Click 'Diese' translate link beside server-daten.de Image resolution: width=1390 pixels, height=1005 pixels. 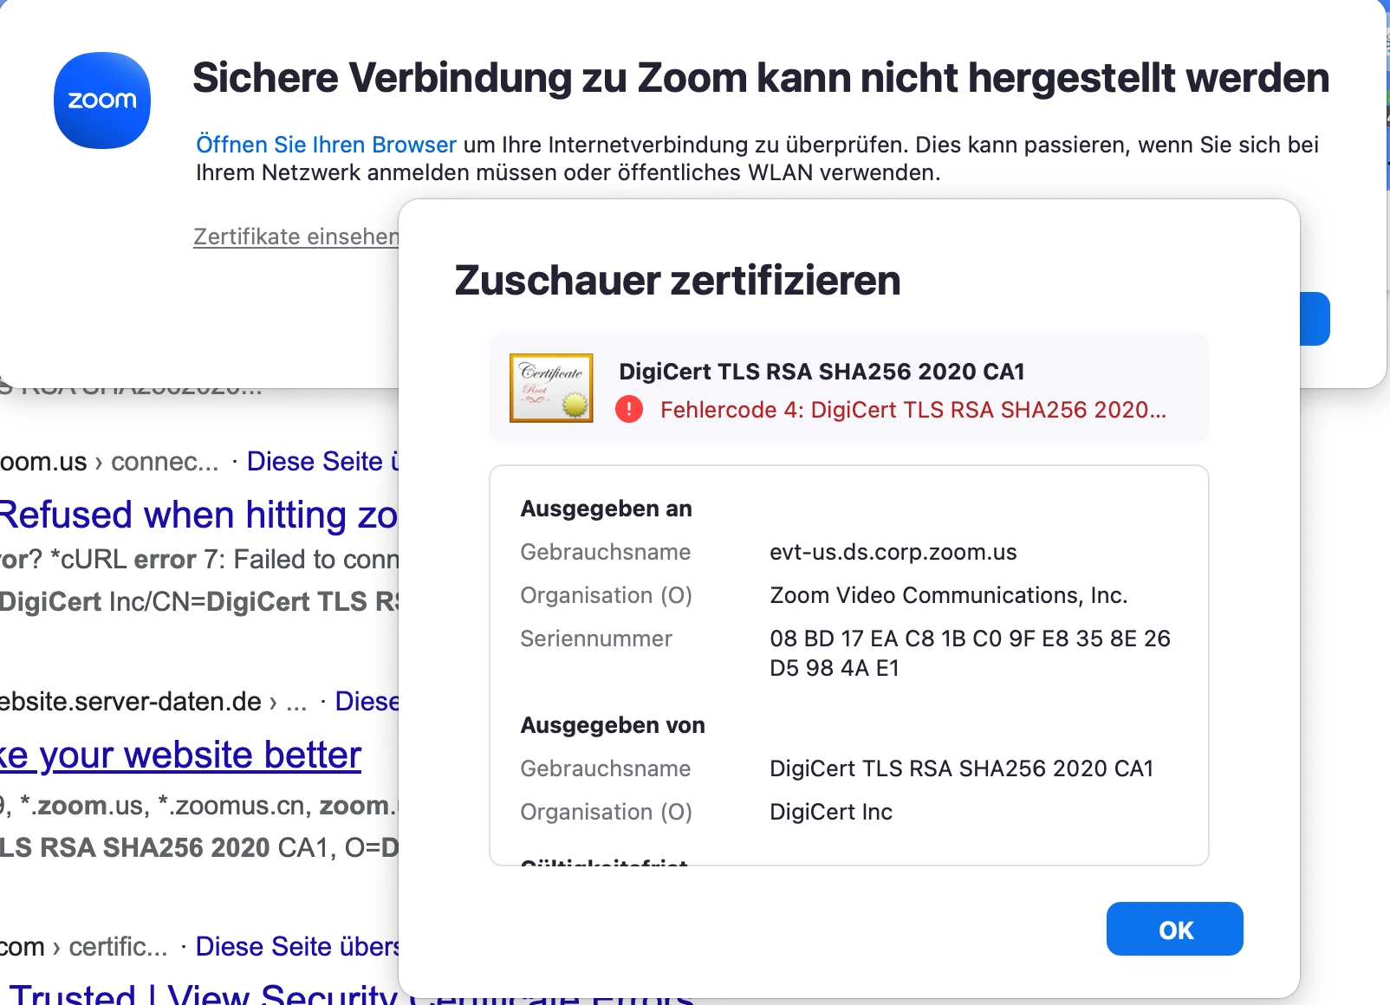367,701
